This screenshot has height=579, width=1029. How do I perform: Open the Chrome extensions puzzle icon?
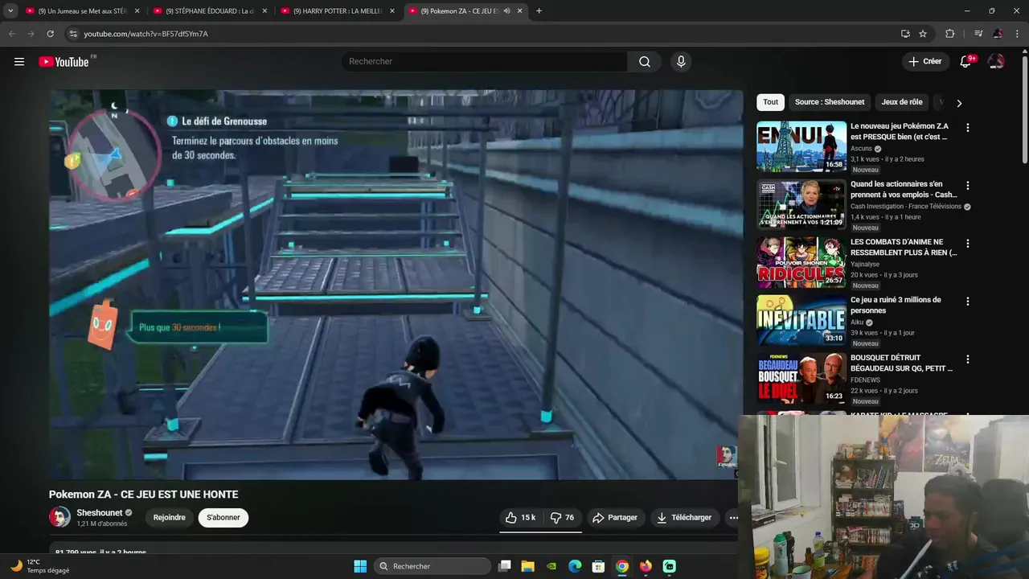pos(949,34)
